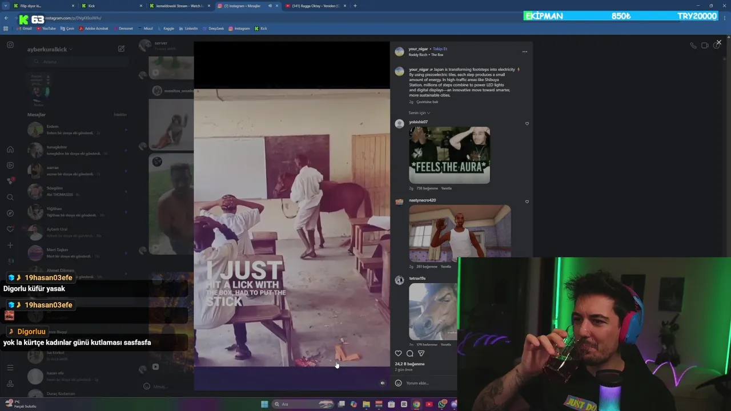
Task: Open the Messages icon with notification badge
Action: 10,181
